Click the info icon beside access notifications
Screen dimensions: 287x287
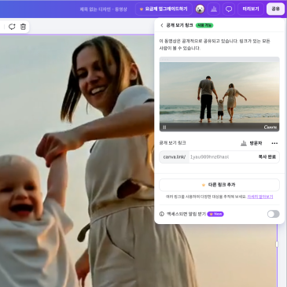tap(162, 214)
